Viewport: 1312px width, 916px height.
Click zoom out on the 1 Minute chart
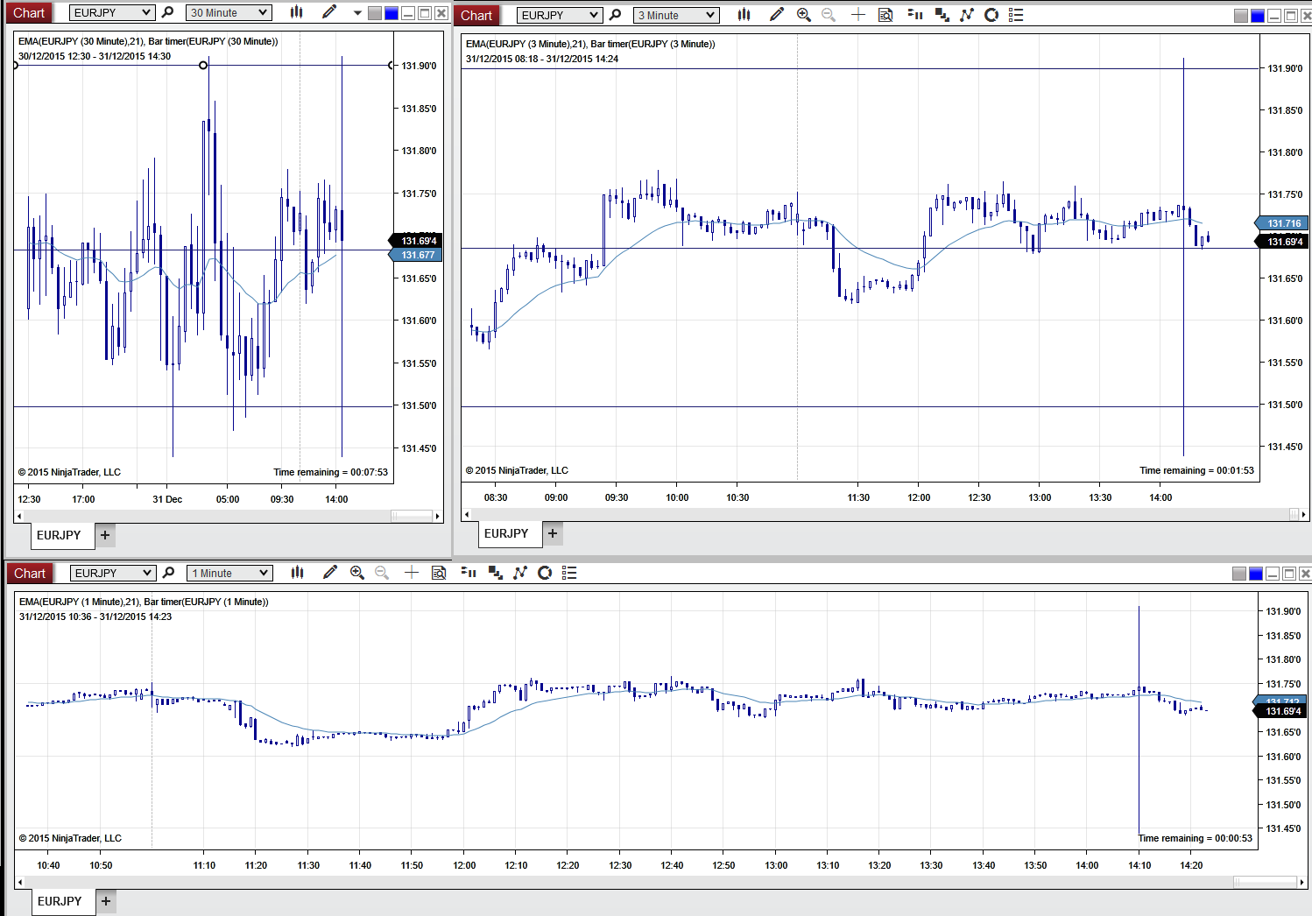coord(382,573)
